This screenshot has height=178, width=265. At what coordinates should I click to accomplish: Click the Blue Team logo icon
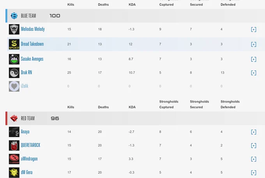click(x=14, y=16)
